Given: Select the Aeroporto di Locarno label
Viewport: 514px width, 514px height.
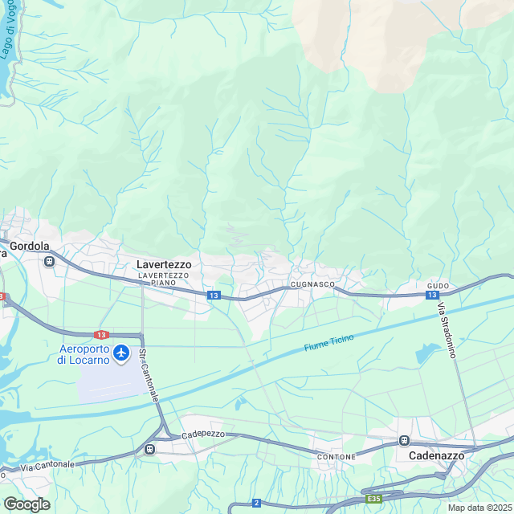Looking at the screenshot, I should (84, 354).
